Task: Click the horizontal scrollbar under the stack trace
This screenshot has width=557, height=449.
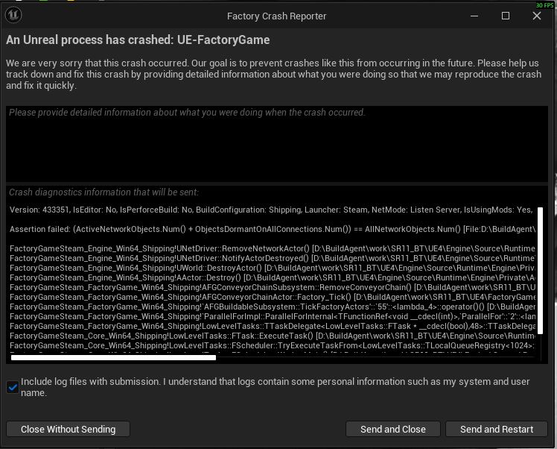Action: click(113, 357)
